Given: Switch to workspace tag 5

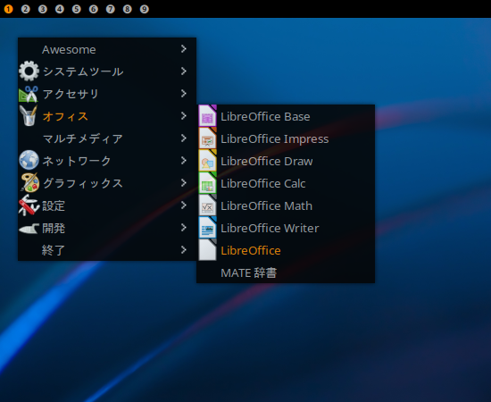Looking at the screenshot, I should tap(77, 9).
